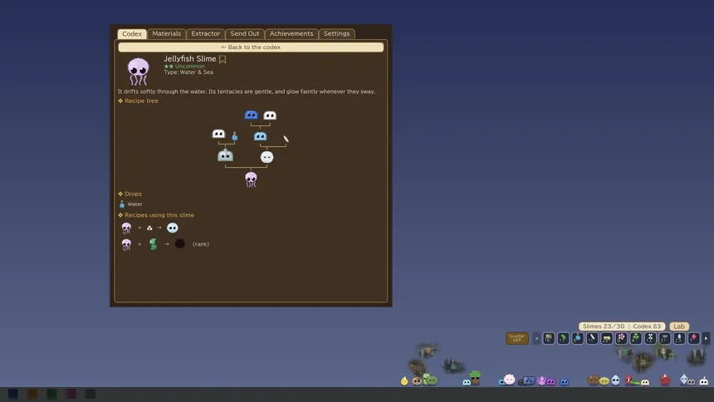Image resolution: width=714 pixels, height=402 pixels.
Task: Select the Codex tab
Action: pos(132,34)
